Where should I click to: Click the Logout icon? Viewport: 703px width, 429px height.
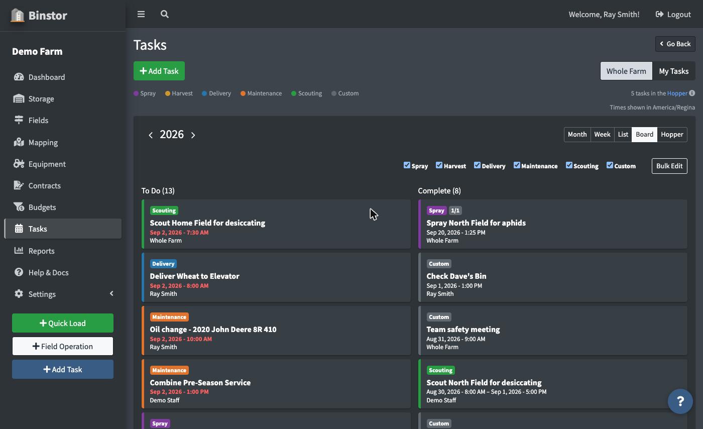660,14
